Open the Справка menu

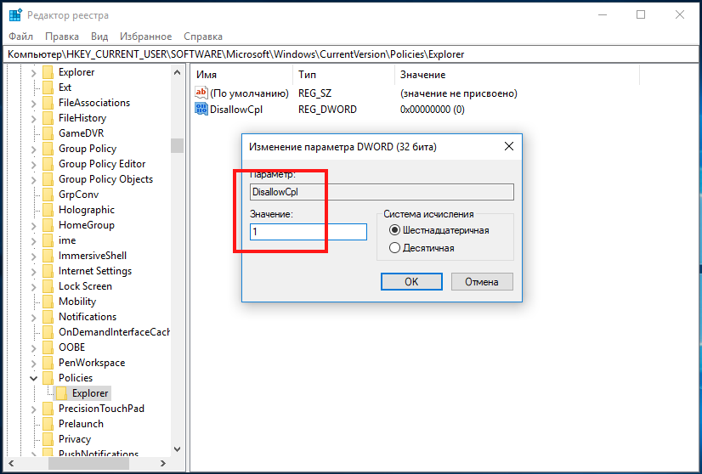(x=203, y=37)
